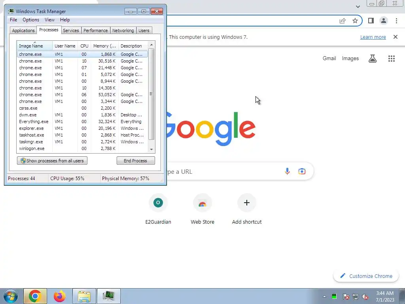Switch to the Applications tab

23,30
